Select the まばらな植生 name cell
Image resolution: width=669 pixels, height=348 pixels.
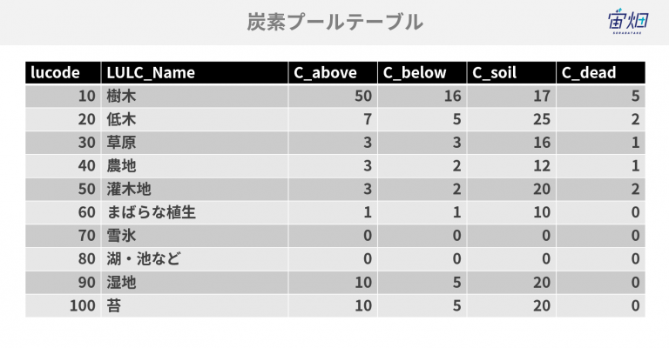tap(194, 212)
